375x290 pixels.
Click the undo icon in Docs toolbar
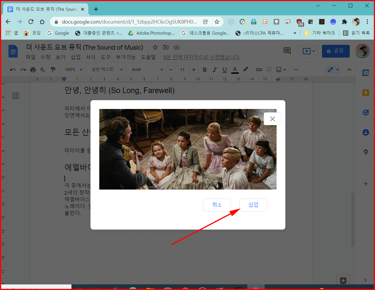pos(13,70)
